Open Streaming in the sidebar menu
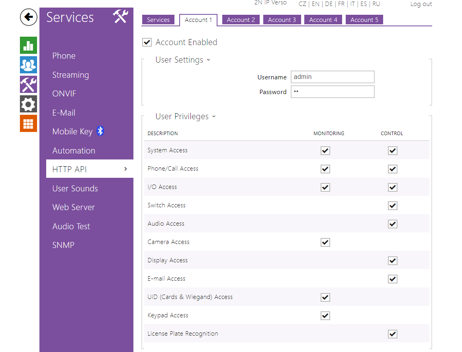Viewport: 462px width, 352px height. 70,75
